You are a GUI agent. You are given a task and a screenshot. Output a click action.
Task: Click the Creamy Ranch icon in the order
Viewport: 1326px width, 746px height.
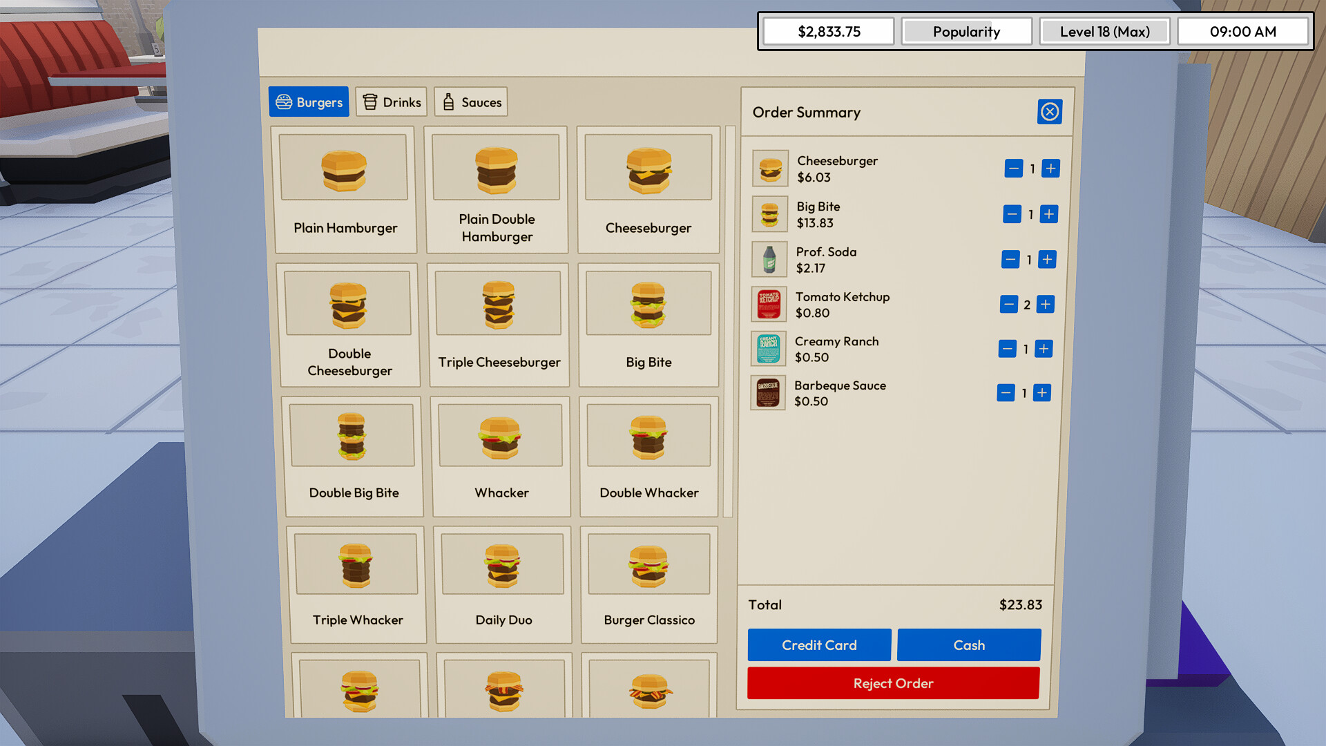click(x=767, y=349)
